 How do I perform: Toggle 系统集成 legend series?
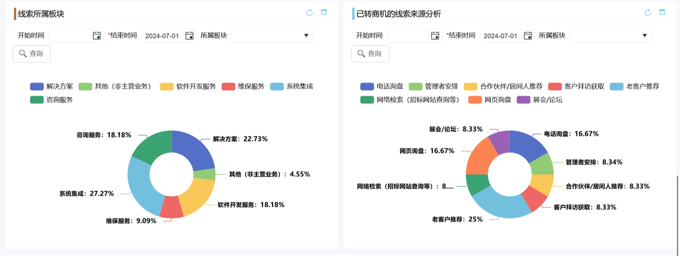tap(292, 86)
